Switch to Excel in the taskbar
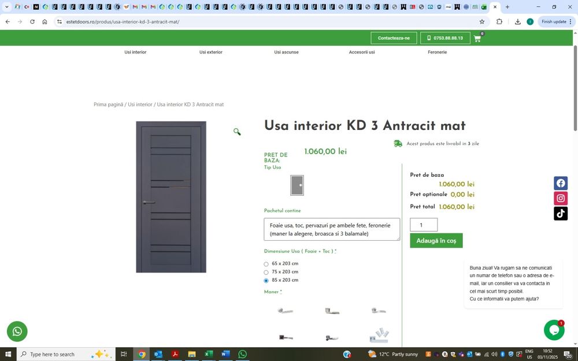The image size is (578, 361). tap(209, 354)
